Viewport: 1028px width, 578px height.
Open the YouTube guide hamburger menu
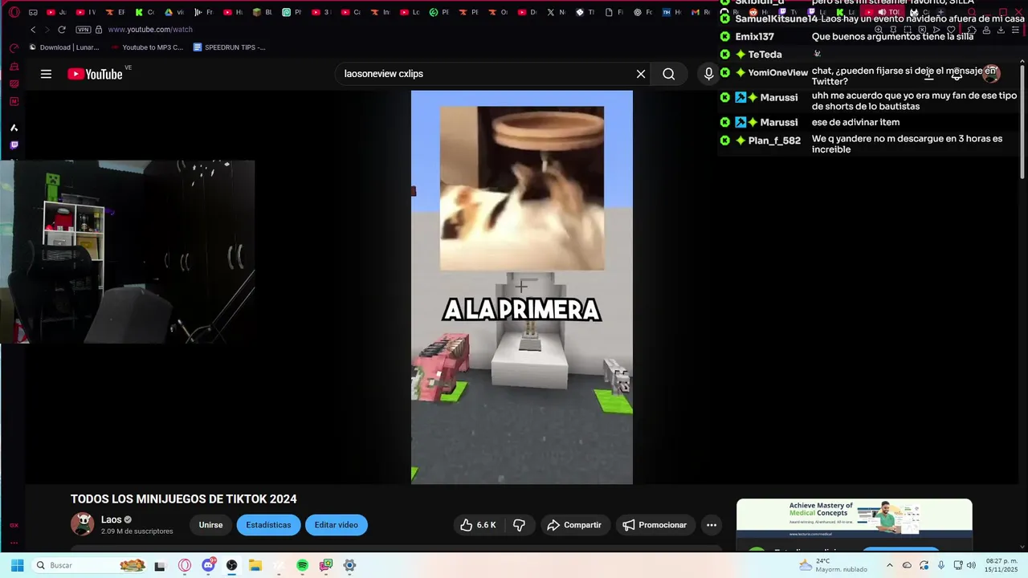pos(46,74)
